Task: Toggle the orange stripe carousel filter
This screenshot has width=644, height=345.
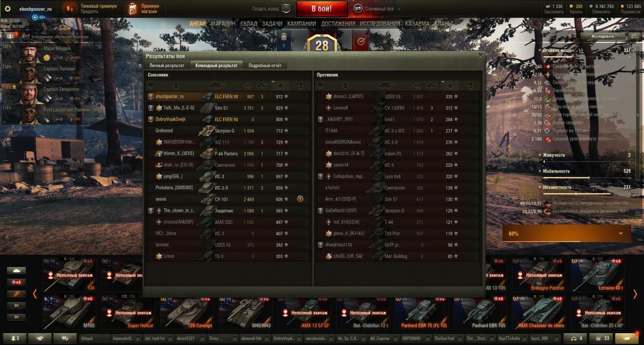Action: pyautogui.click(x=16, y=294)
